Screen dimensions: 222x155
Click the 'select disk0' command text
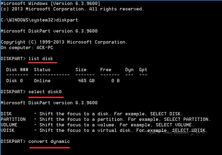coord(45,92)
